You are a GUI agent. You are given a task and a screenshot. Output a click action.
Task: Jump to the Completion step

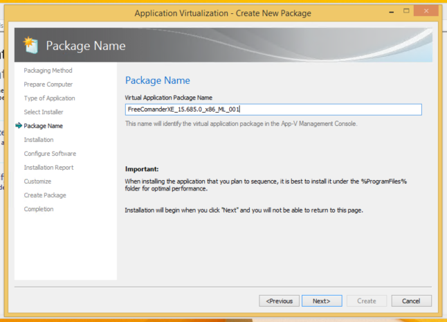[38, 209]
